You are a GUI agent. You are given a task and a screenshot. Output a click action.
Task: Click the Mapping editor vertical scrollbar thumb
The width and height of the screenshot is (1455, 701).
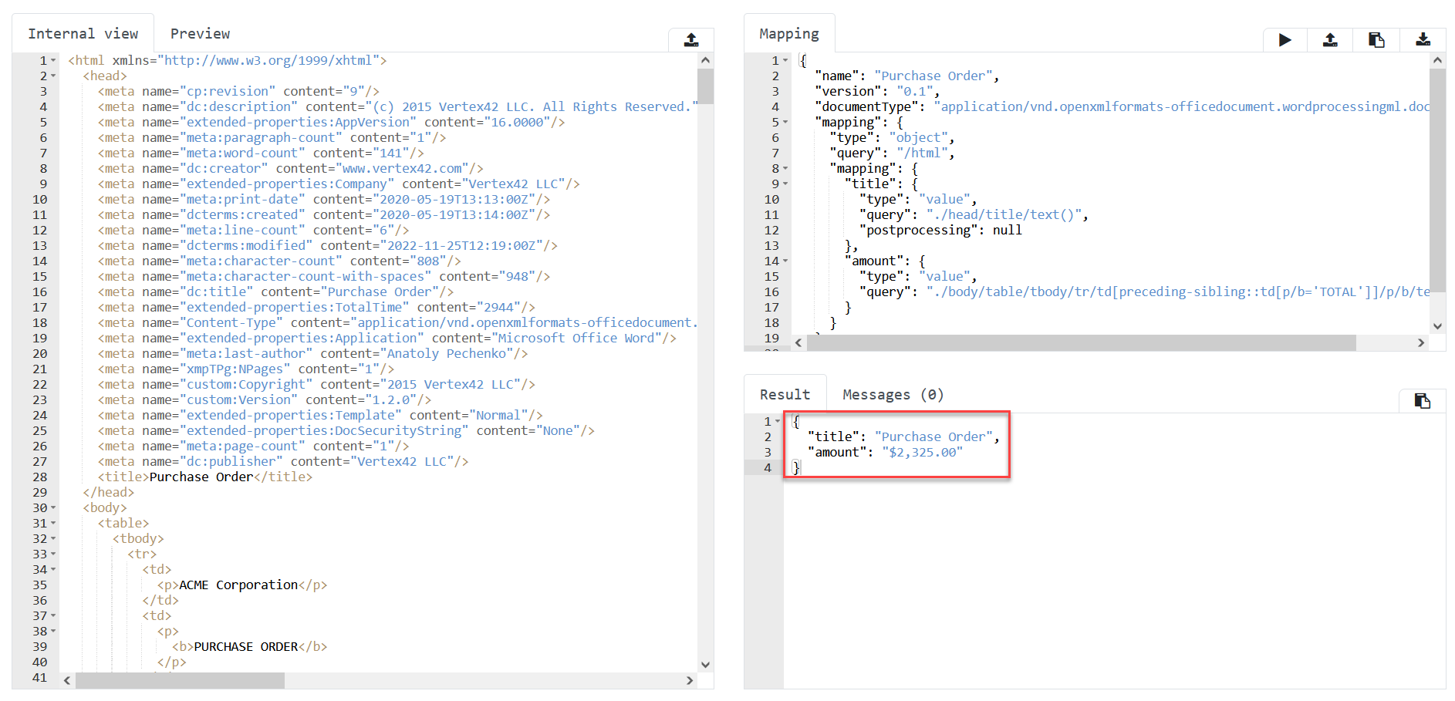[1437, 180]
